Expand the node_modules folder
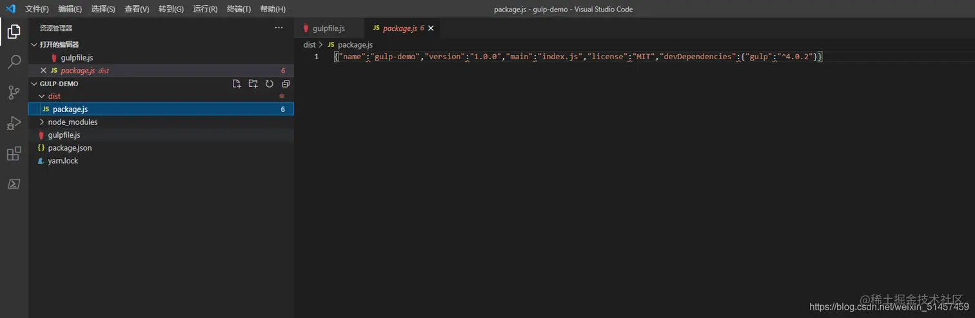The image size is (975, 318). click(x=161, y=122)
